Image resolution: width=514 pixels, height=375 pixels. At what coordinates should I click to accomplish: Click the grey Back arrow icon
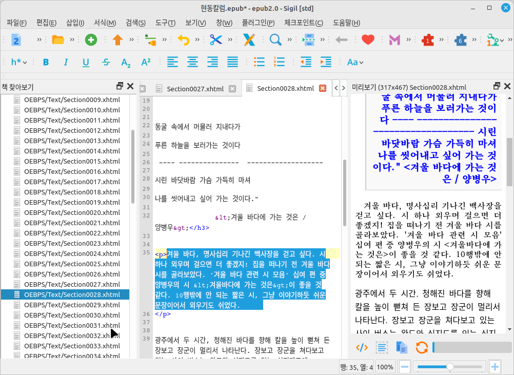[341, 40]
